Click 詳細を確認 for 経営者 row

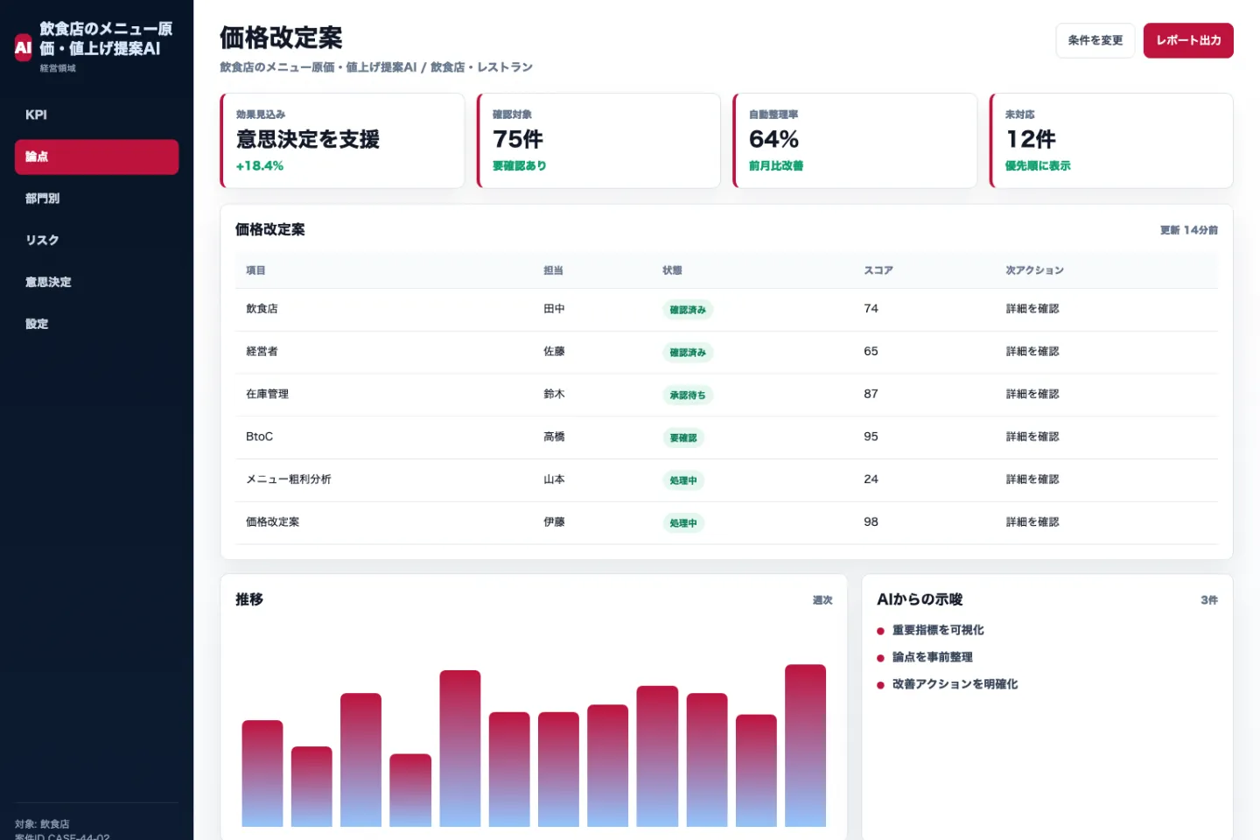1032,352
